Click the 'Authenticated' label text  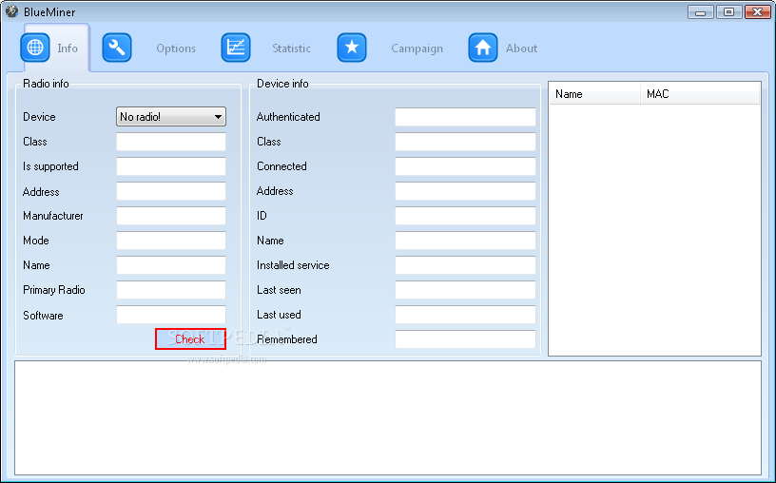pyautogui.click(x=288, y=117)
